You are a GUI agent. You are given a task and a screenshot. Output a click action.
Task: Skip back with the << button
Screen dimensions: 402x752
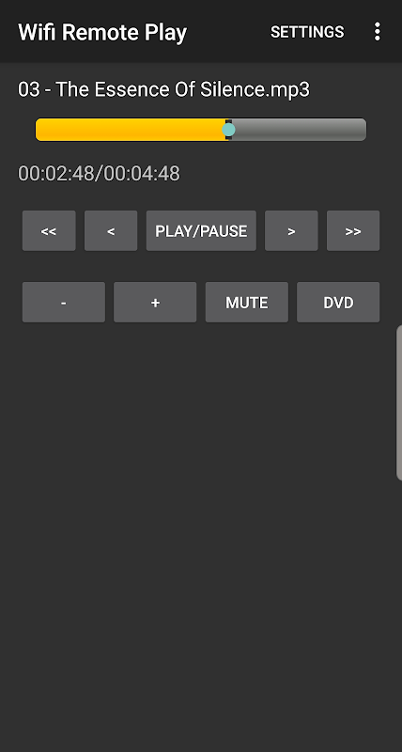click(x=49, y=230)
